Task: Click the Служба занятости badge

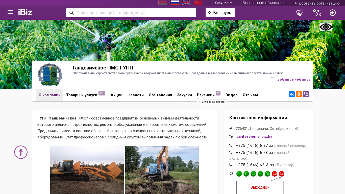Action: pos(212,102)
